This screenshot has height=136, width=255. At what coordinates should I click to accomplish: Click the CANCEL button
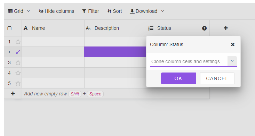[x=217, y=78]
